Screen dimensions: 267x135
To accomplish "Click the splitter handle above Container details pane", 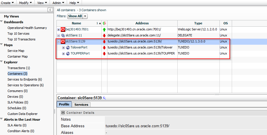I will (x=217, y=94).
